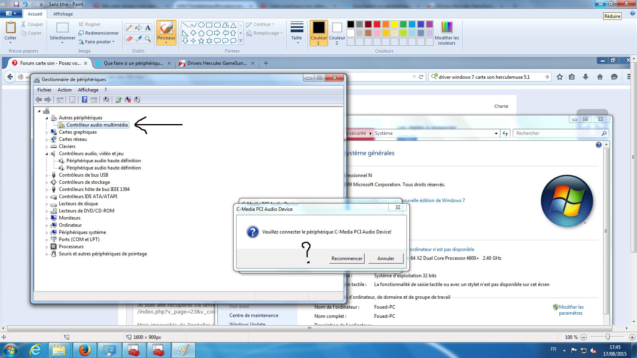Select first Périphérique audio haute définition
Image resolution: width=637 pixels, height=358 pixels.
point(104,161)
